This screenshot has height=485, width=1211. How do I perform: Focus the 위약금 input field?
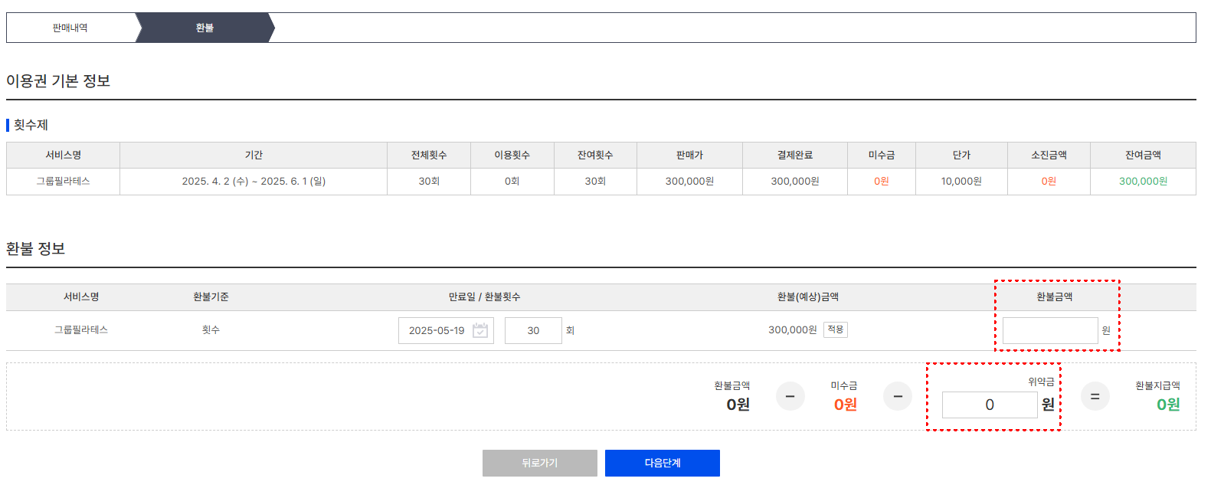(x=990, y=405)
